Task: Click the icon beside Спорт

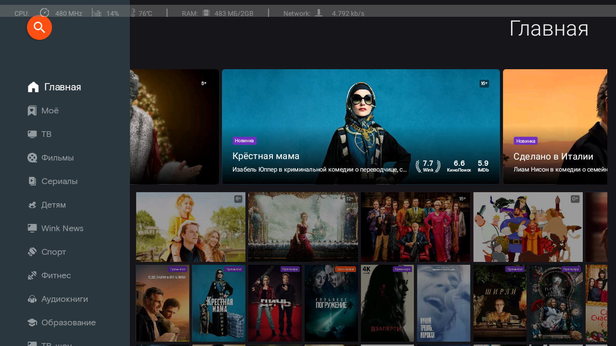Action: (32, 252)
